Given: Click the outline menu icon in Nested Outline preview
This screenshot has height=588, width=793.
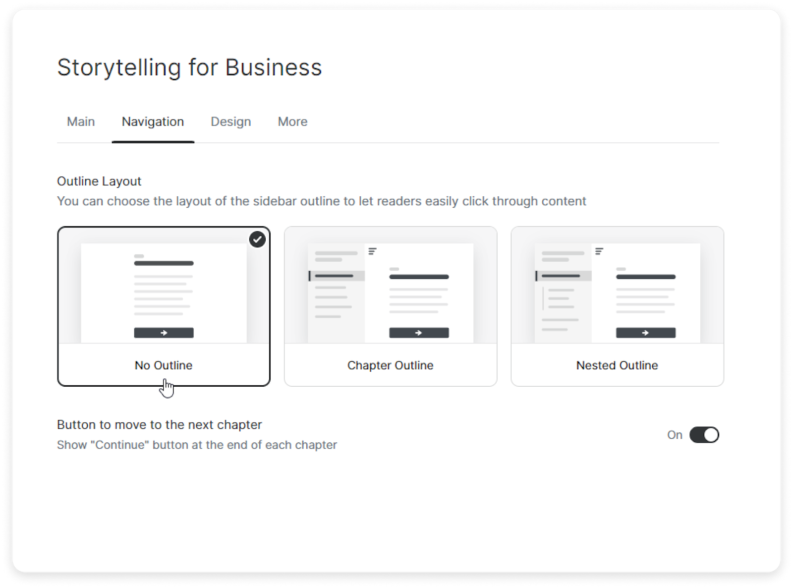Looking at the screenshot, I should click(599, 251).
